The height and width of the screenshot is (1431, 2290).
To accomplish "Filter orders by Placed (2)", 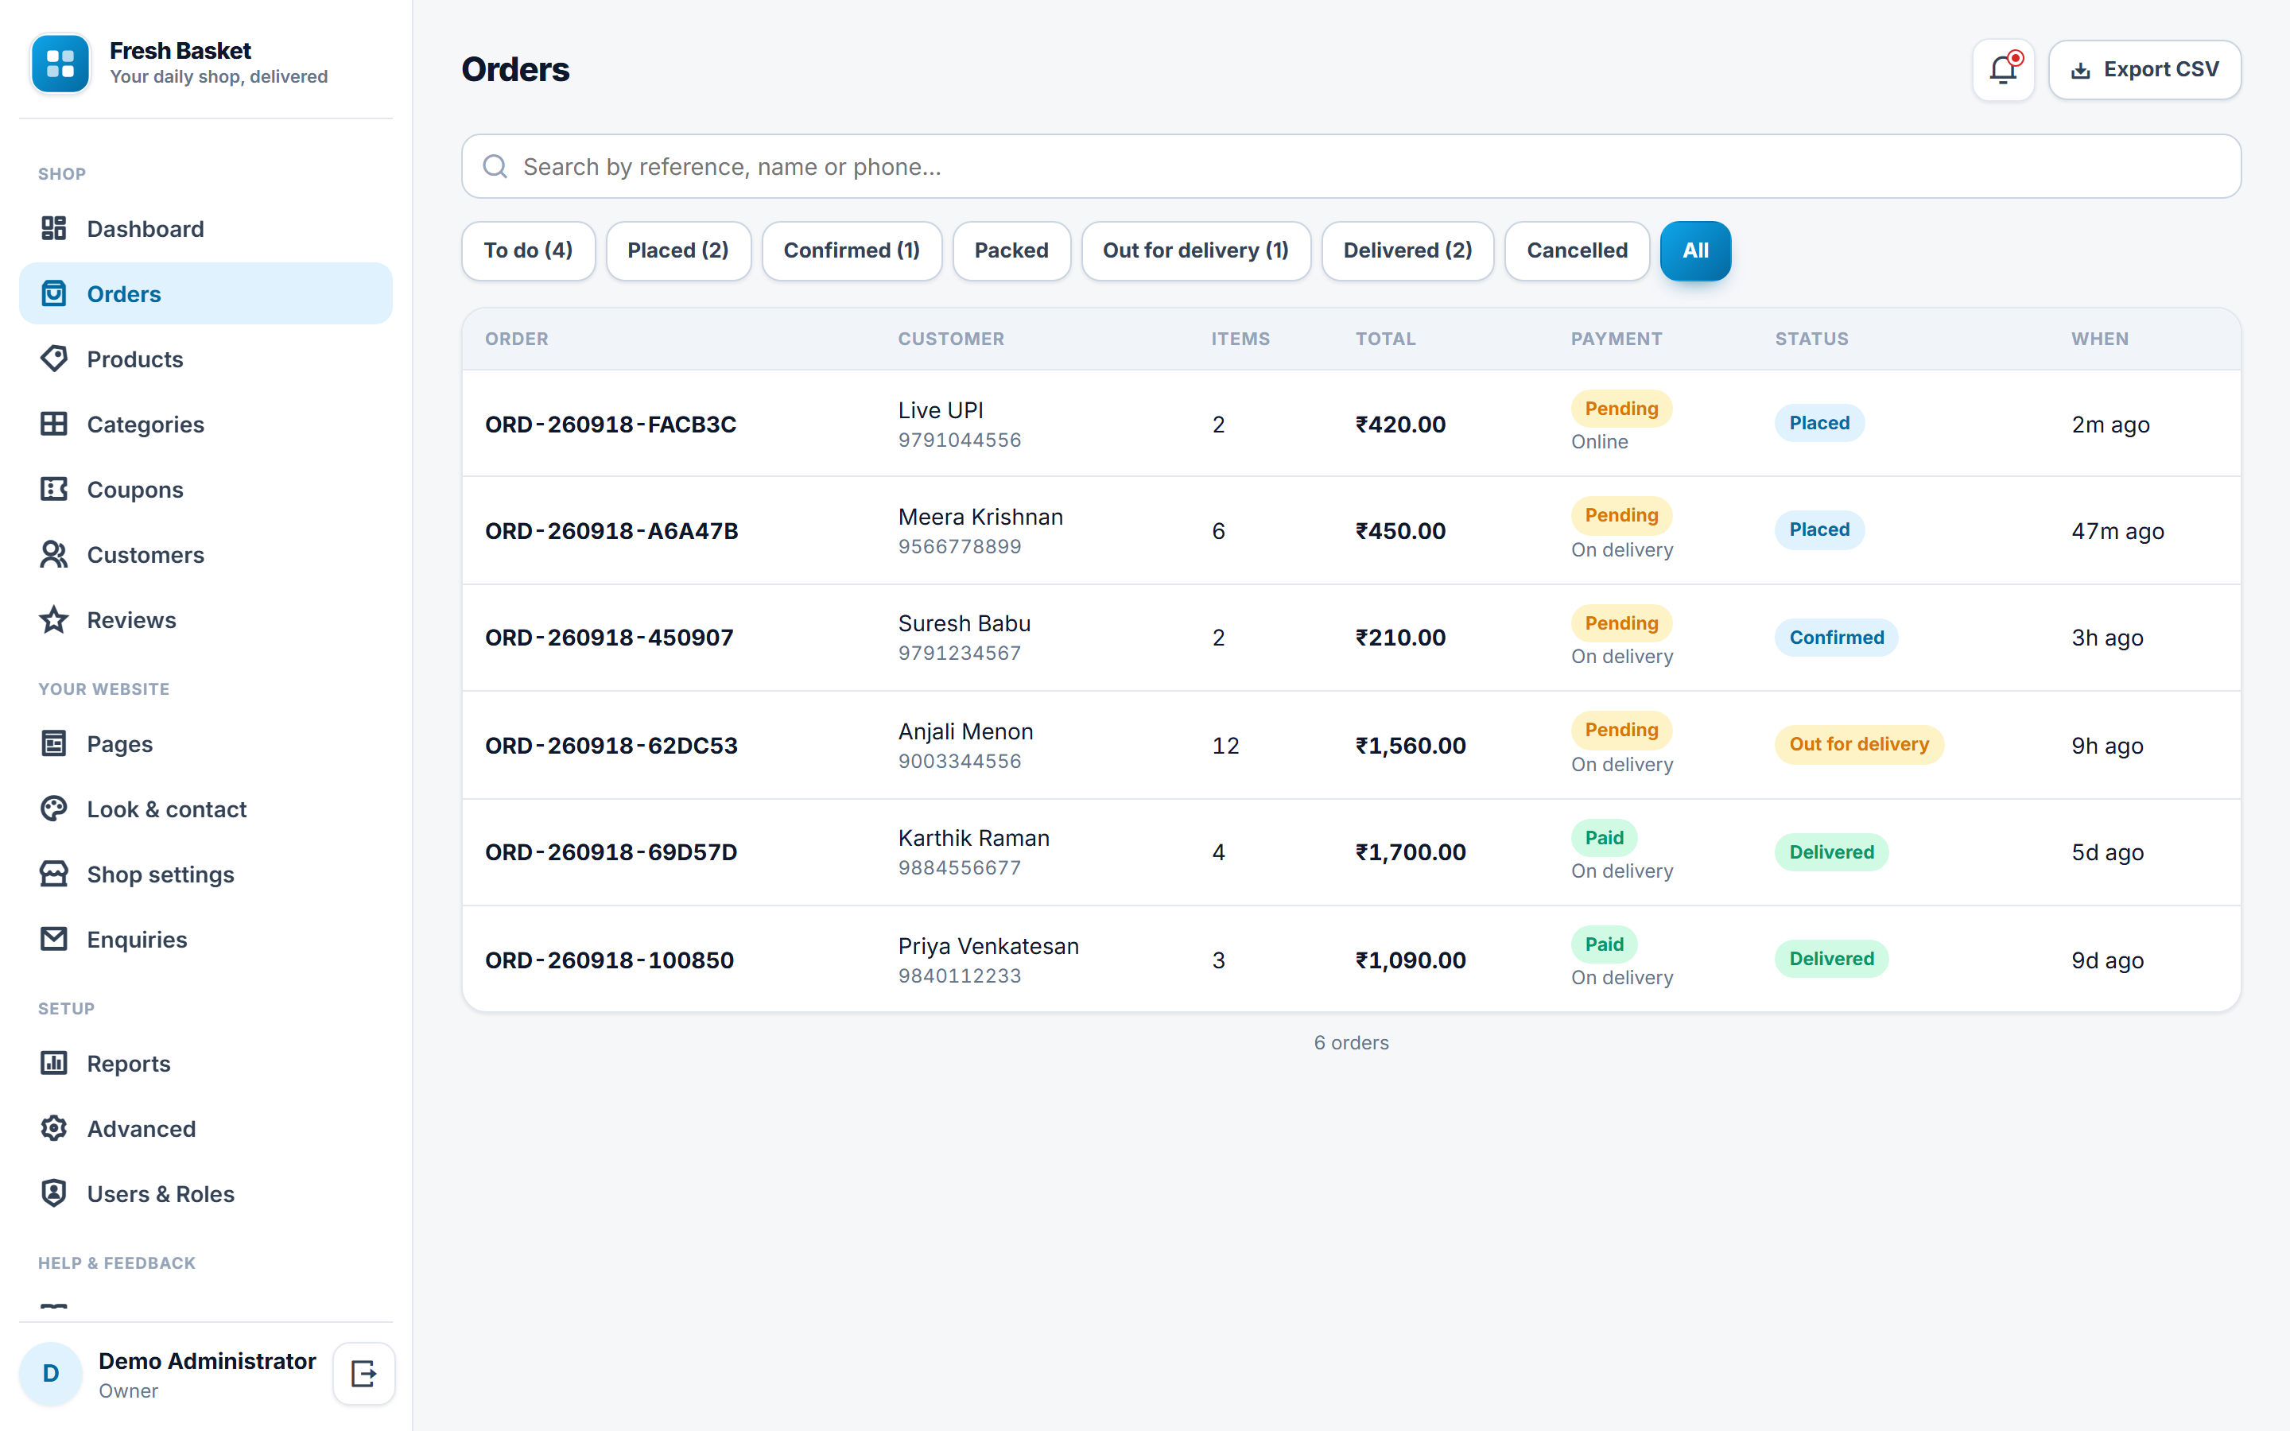I will pos(678,250).
